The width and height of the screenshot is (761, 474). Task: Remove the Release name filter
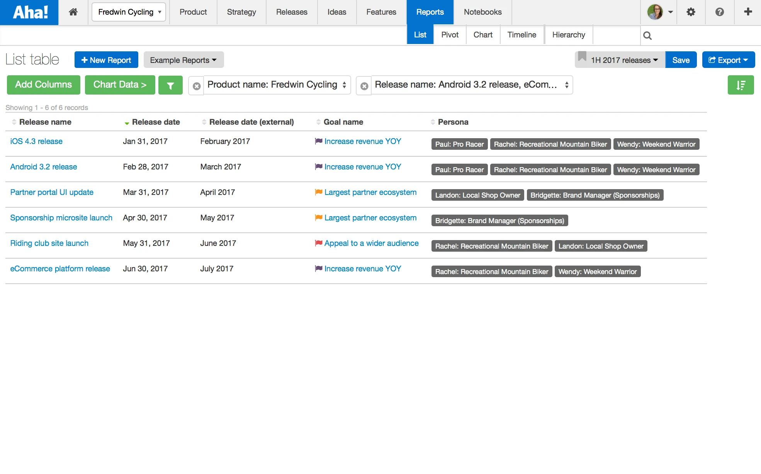coord(364,86)
